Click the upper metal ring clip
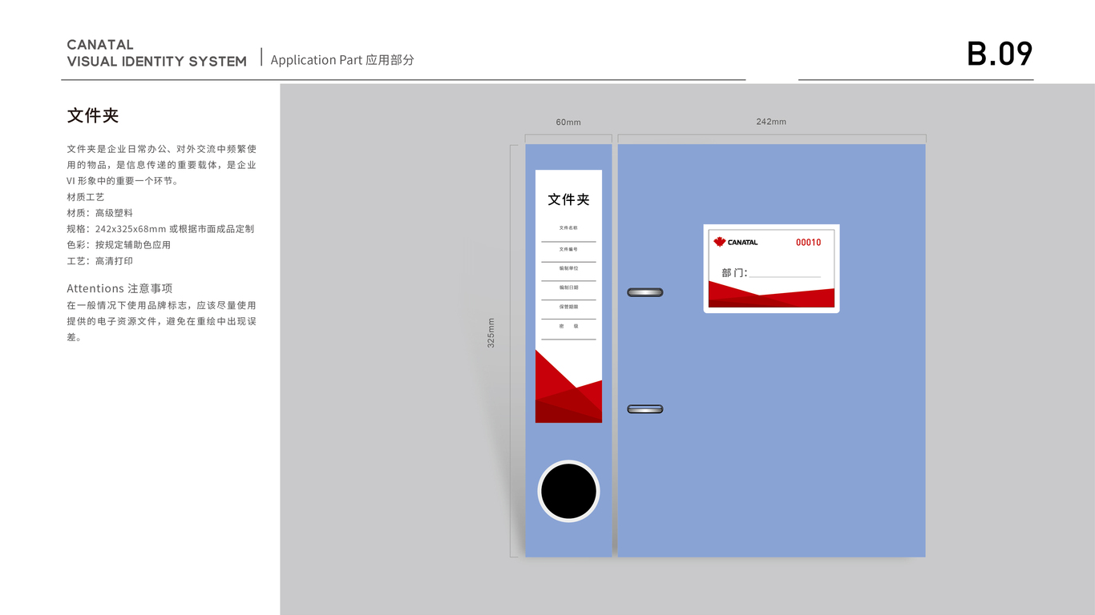This screenshot has width=1095, height=615. click(x=644, y=292)
